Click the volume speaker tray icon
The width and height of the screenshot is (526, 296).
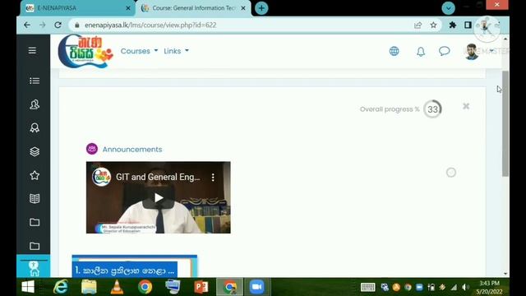464,287
